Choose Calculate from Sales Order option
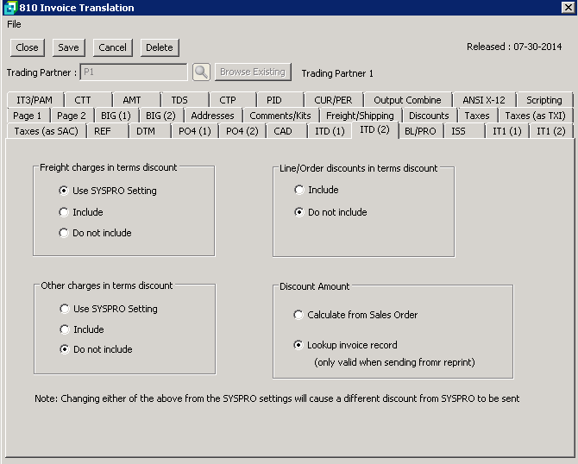This screenshot has height=464, width=578. tap(299, 315)
